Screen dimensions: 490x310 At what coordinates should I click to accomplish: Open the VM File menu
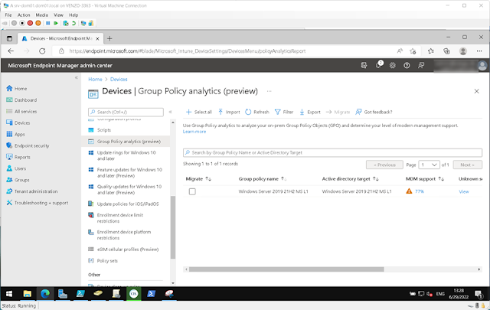coord(8,15)
